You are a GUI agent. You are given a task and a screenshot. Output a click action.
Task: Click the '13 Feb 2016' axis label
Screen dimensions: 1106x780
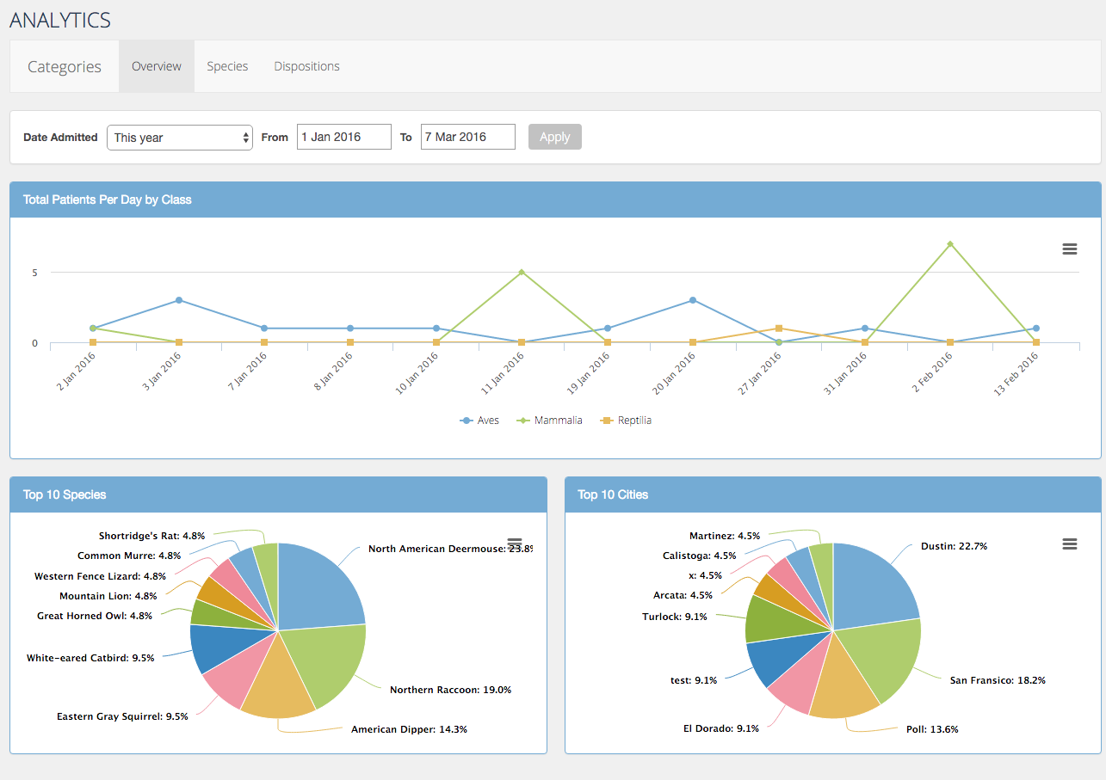pyautogui.click(x=1016, y=373)
